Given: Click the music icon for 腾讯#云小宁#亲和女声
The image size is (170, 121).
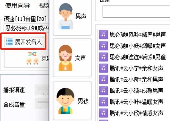Looking at the screenshot, I should 103,68.
